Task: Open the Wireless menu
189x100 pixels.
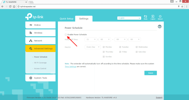Action: (40, 33)
